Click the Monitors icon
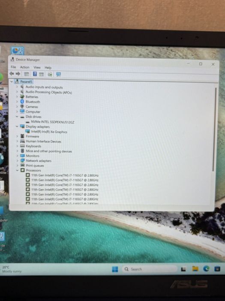Image resolution: width=225 pixels, height=301 pixels. click(x=23, y=156)
